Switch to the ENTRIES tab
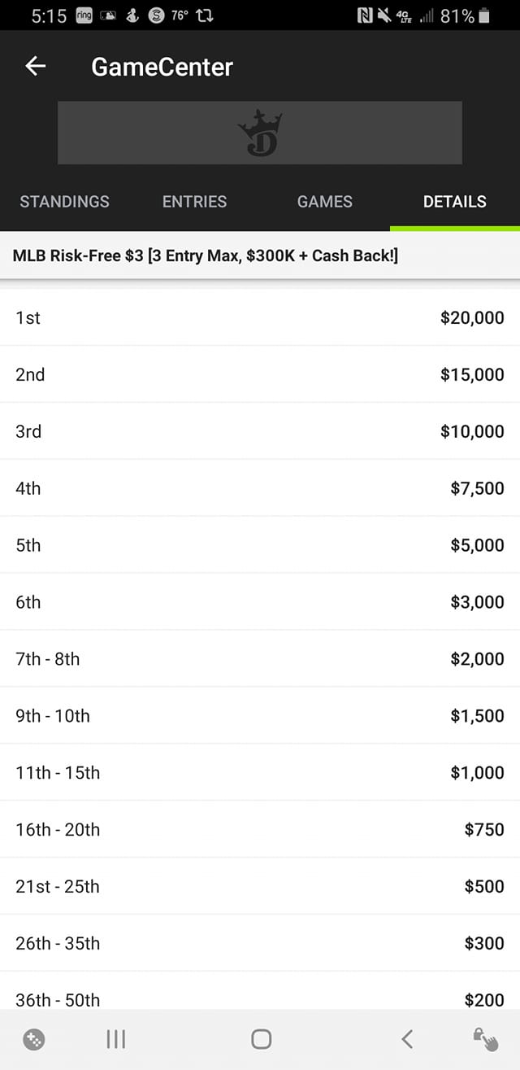This screenshot has height=1070, width=520. coord(195,202)
